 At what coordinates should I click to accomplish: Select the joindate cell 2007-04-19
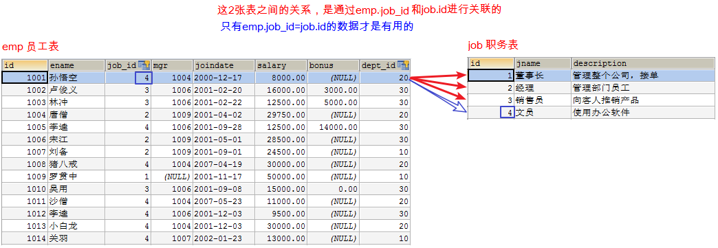tap(224, 164)
